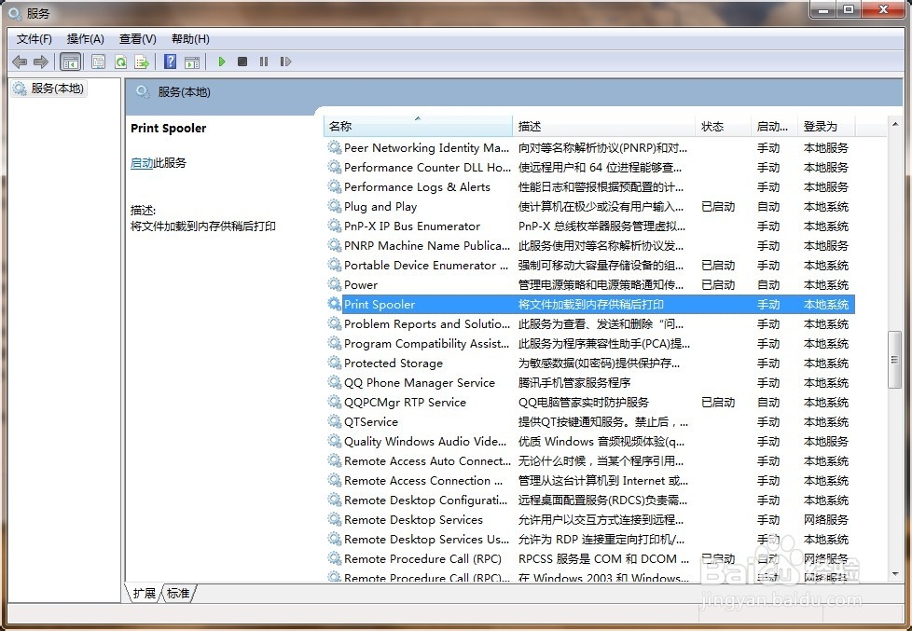Image resolution: width=912 pixels, height=631 pixels.
Task: Click the gear icon of Remote Desktop Services
Action: tap(335, 519)
